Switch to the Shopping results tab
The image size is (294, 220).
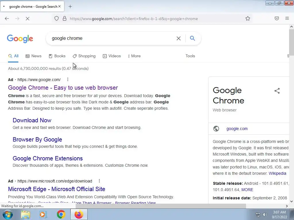coord(84,56)
